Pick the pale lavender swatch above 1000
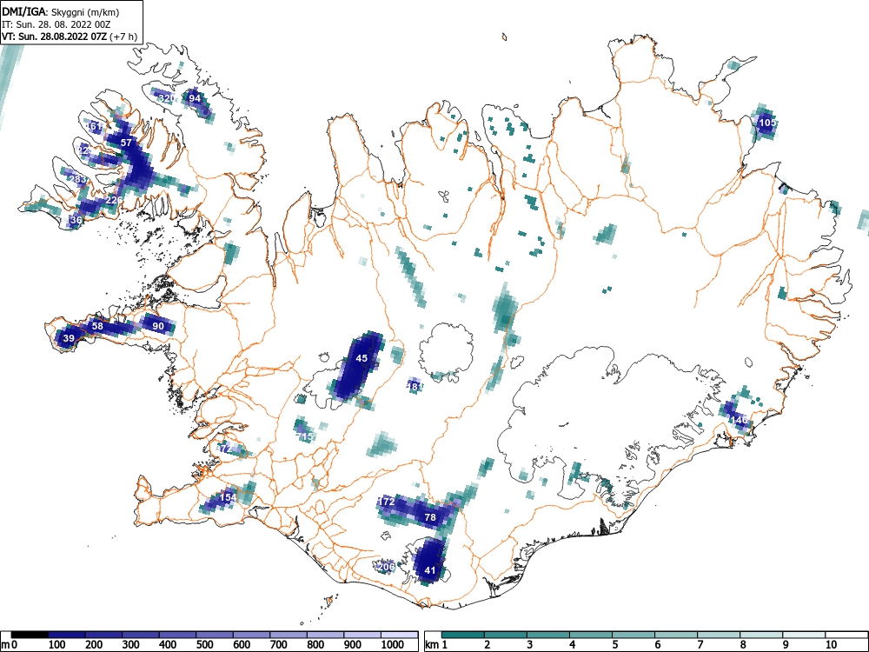 (399, 635)
